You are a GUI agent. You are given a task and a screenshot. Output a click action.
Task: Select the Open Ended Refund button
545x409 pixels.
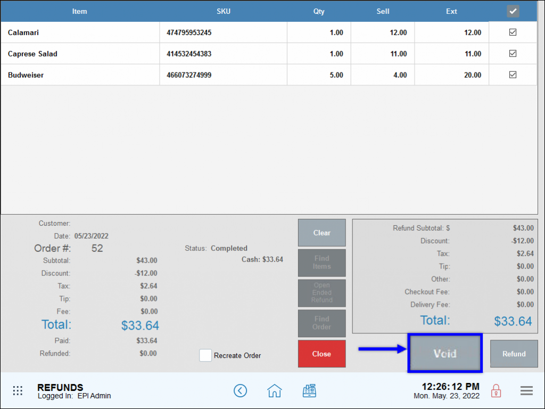321,293
